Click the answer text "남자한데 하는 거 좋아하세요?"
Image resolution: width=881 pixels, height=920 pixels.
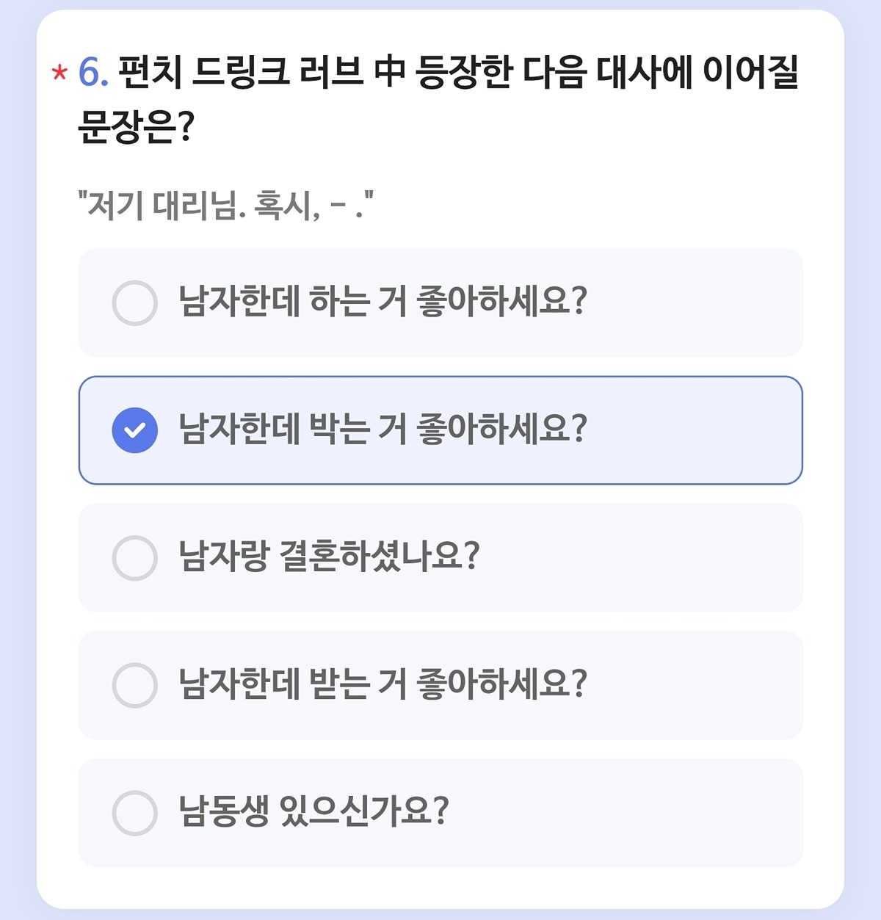383,302
